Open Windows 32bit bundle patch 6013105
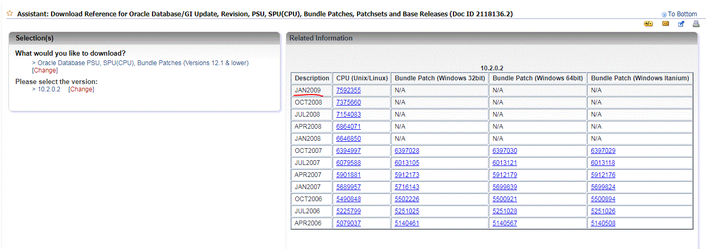The image size is (706, 249). (x=407, y=163)
